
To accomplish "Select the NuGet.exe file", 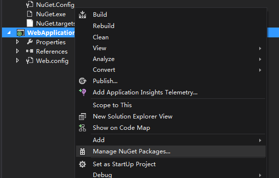I will 51,14.
